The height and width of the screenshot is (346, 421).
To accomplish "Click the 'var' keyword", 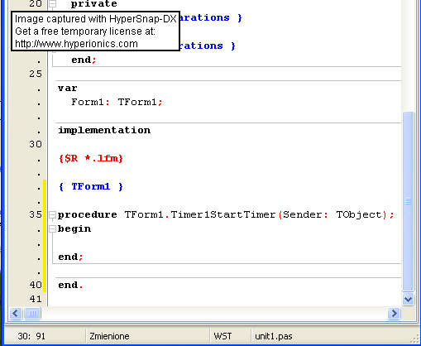I will 68,89.
